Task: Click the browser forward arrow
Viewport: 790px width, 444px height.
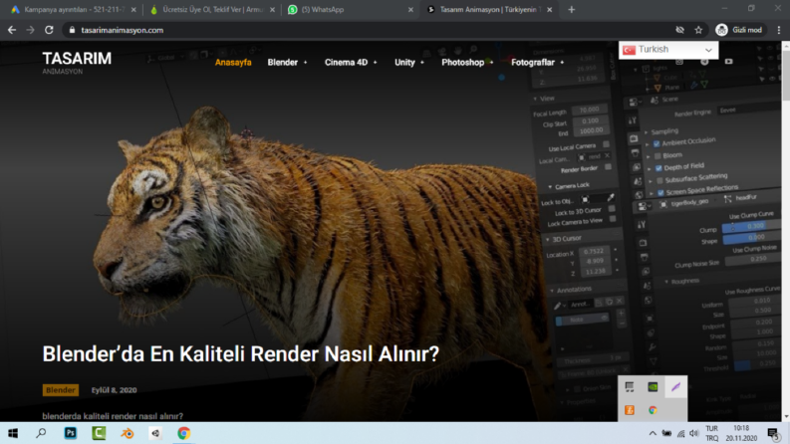Action: [x=30, y=30]
